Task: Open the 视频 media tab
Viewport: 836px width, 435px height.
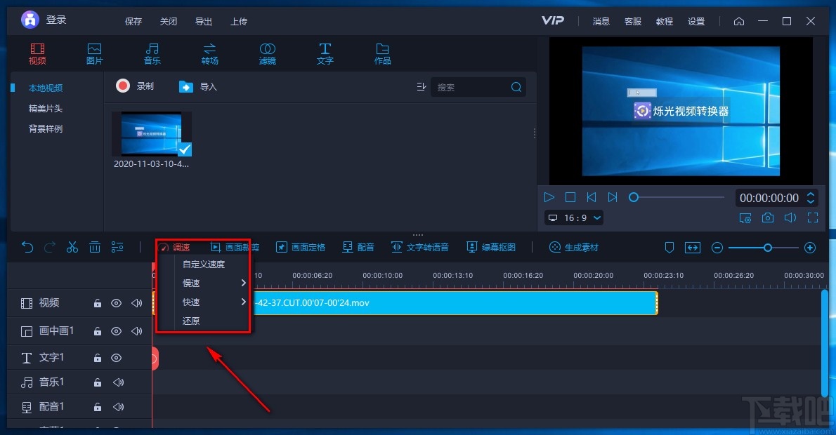Action: [x=37, y=54]
